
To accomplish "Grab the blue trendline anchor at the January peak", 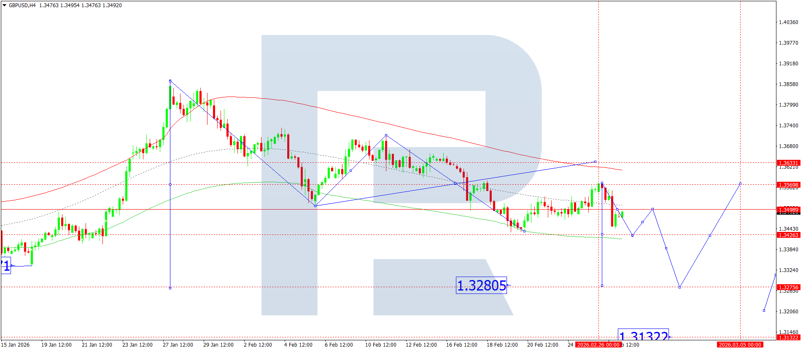I will click(170, 81).
